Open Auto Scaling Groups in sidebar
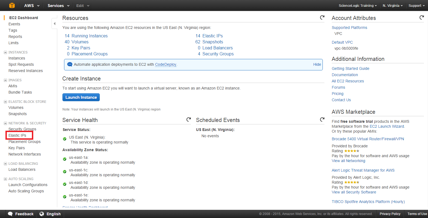428x218 pixels. 26,191
